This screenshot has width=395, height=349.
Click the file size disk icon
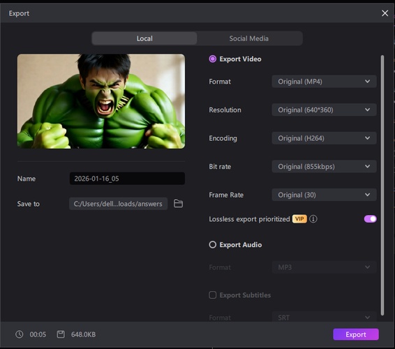(61, 334)
